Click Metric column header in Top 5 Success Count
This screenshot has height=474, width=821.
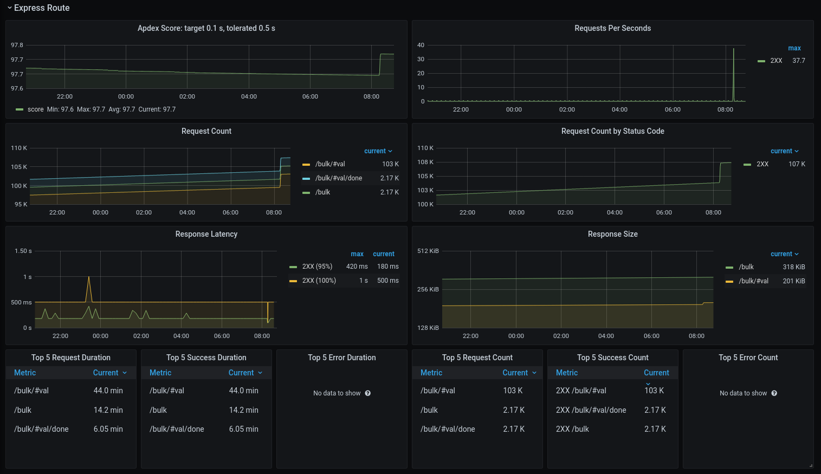click(567, 373)
